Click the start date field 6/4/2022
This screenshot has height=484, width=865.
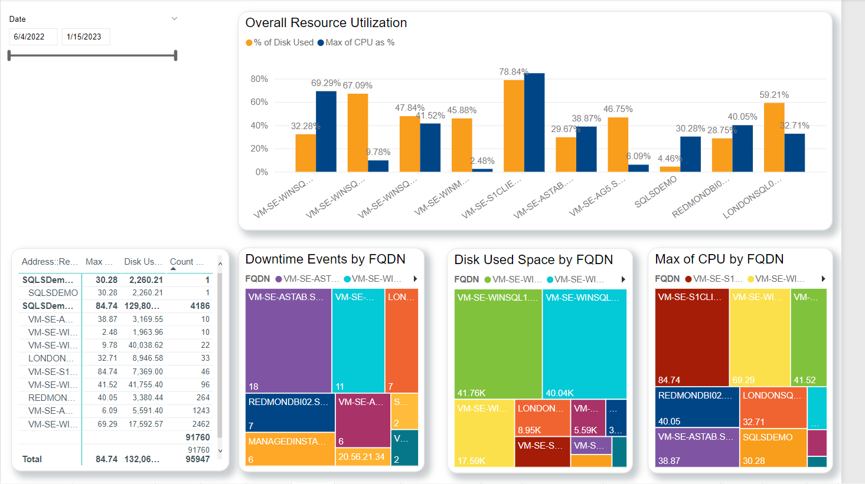pos(33,37)
